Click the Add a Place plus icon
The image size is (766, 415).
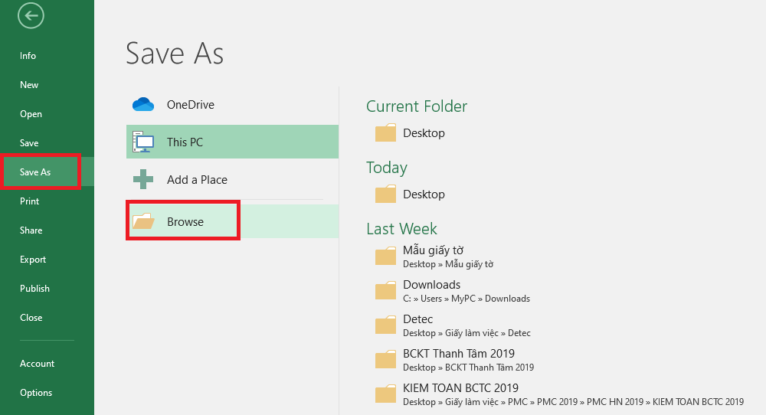[x=143, y=180]
